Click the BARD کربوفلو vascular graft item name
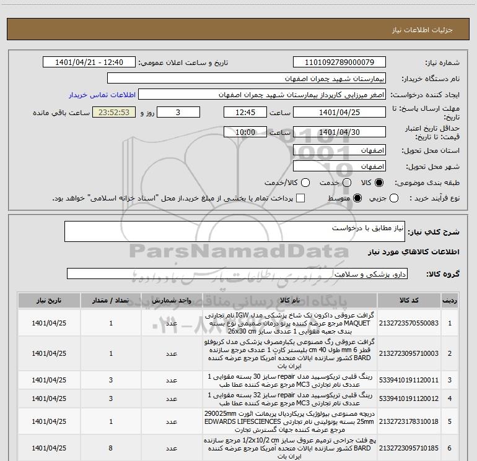 (290, 353)
